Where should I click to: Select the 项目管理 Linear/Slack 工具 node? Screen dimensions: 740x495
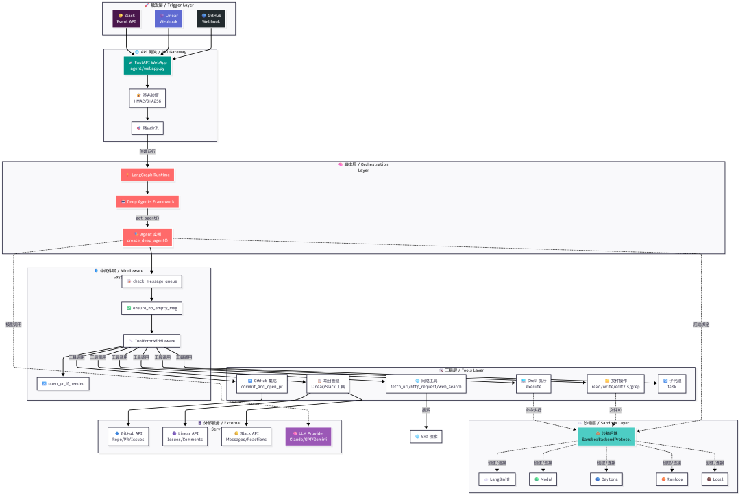pyautogui.click(x=328, y=383)
